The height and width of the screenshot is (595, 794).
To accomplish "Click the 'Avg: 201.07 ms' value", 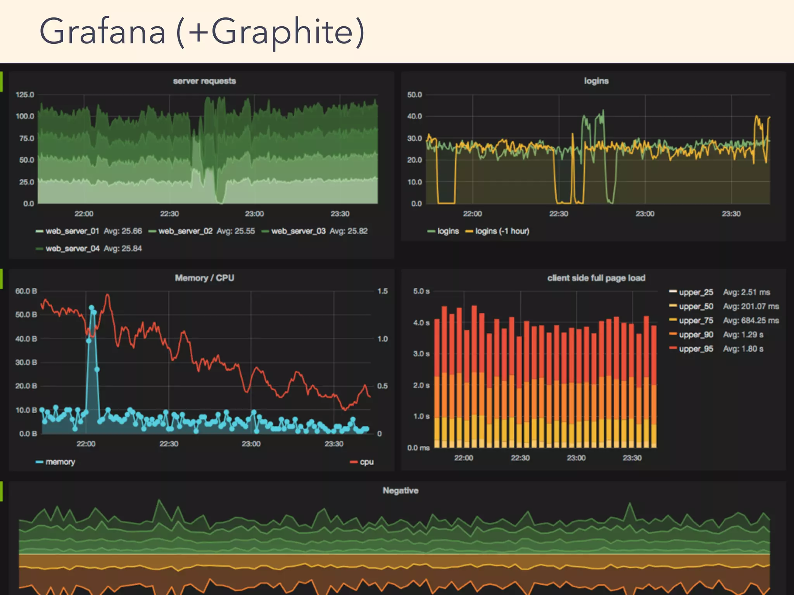I will coord(751,306).
